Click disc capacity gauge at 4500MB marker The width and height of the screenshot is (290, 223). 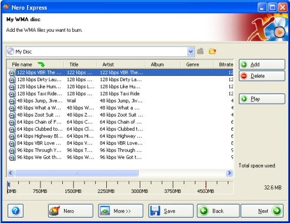[205, 187]
